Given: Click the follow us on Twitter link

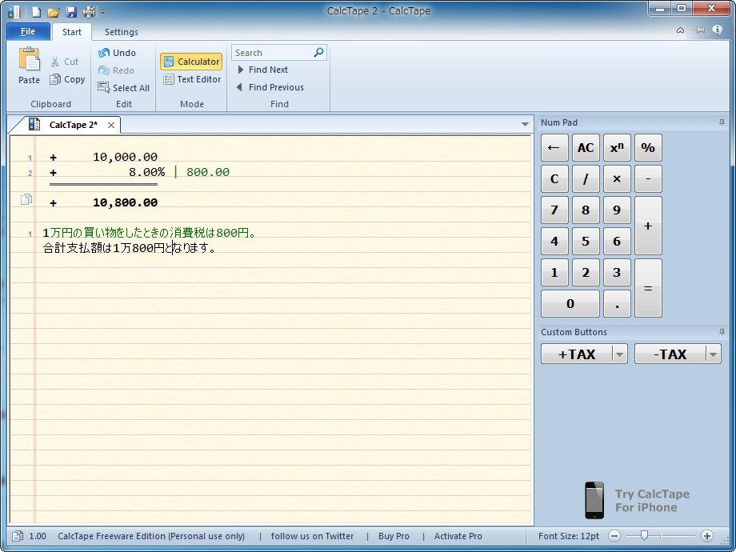Looking at the screenshot, I should pyautogui.click(x=312, y=536).
